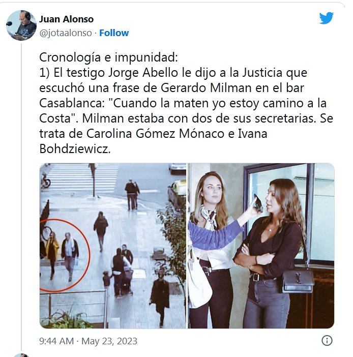Click the partially visible avatar below the tweet
The height and width of the screenshot is (357, 353).
(21, 355)
